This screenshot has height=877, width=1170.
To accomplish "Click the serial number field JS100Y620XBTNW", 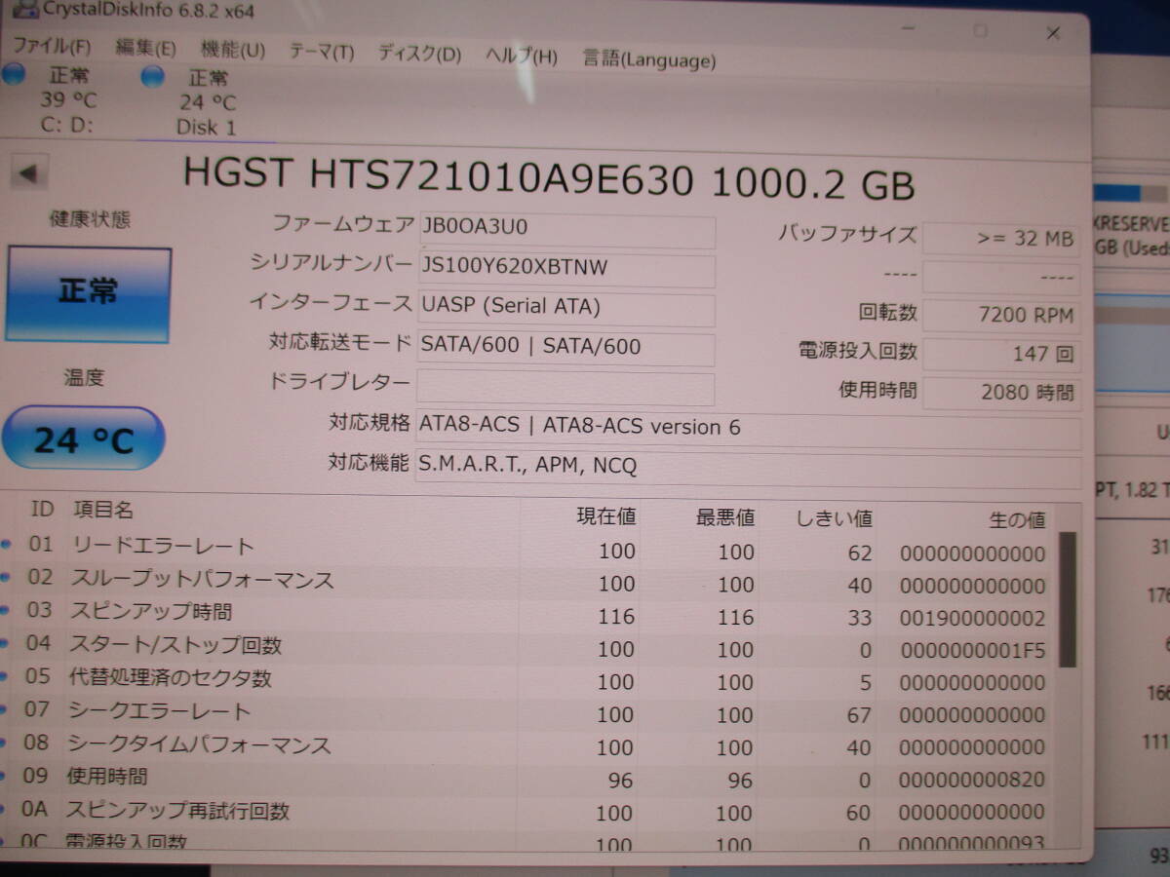I will coord(566,269).
